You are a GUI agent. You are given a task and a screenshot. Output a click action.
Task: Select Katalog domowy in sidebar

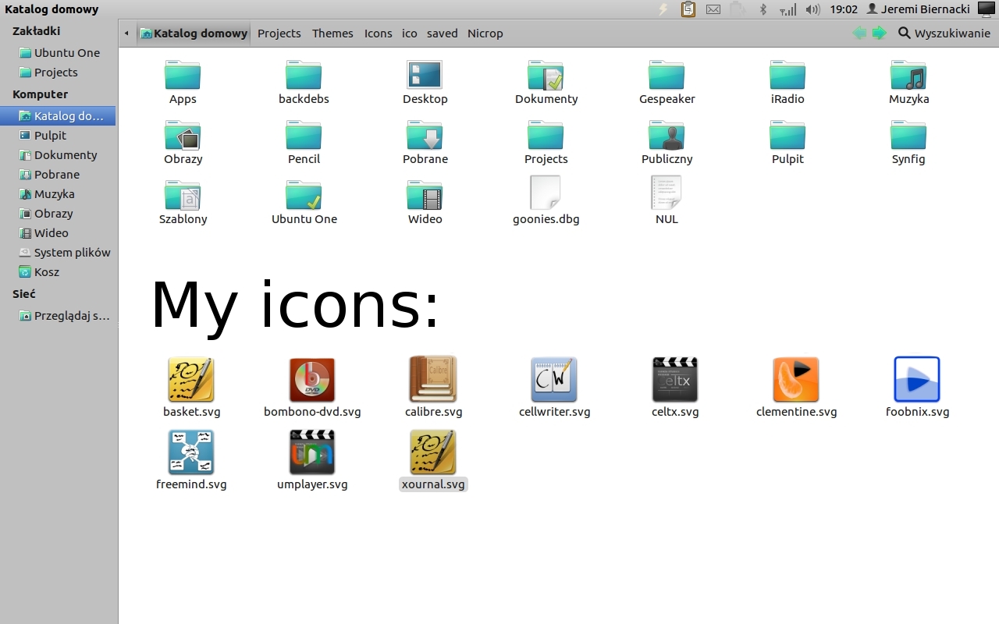(59, 115)
